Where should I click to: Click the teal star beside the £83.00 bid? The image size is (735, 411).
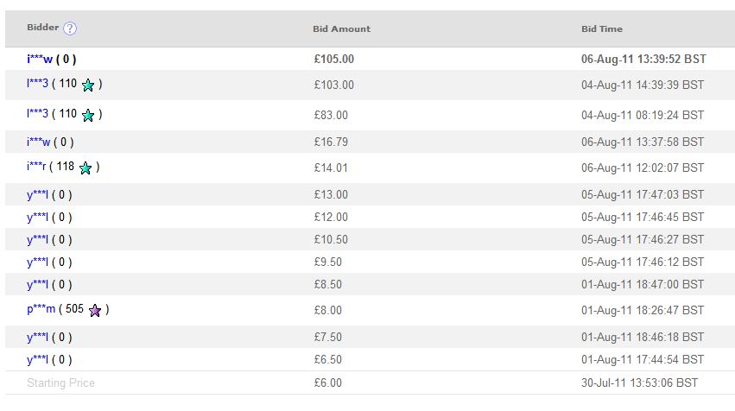coord(88,116)
